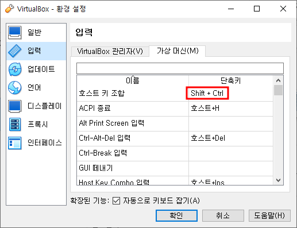Switch to 가상 머신(M) tab
Image resolution: width=297 pixels, height=228 pixels.
point(178,51)
